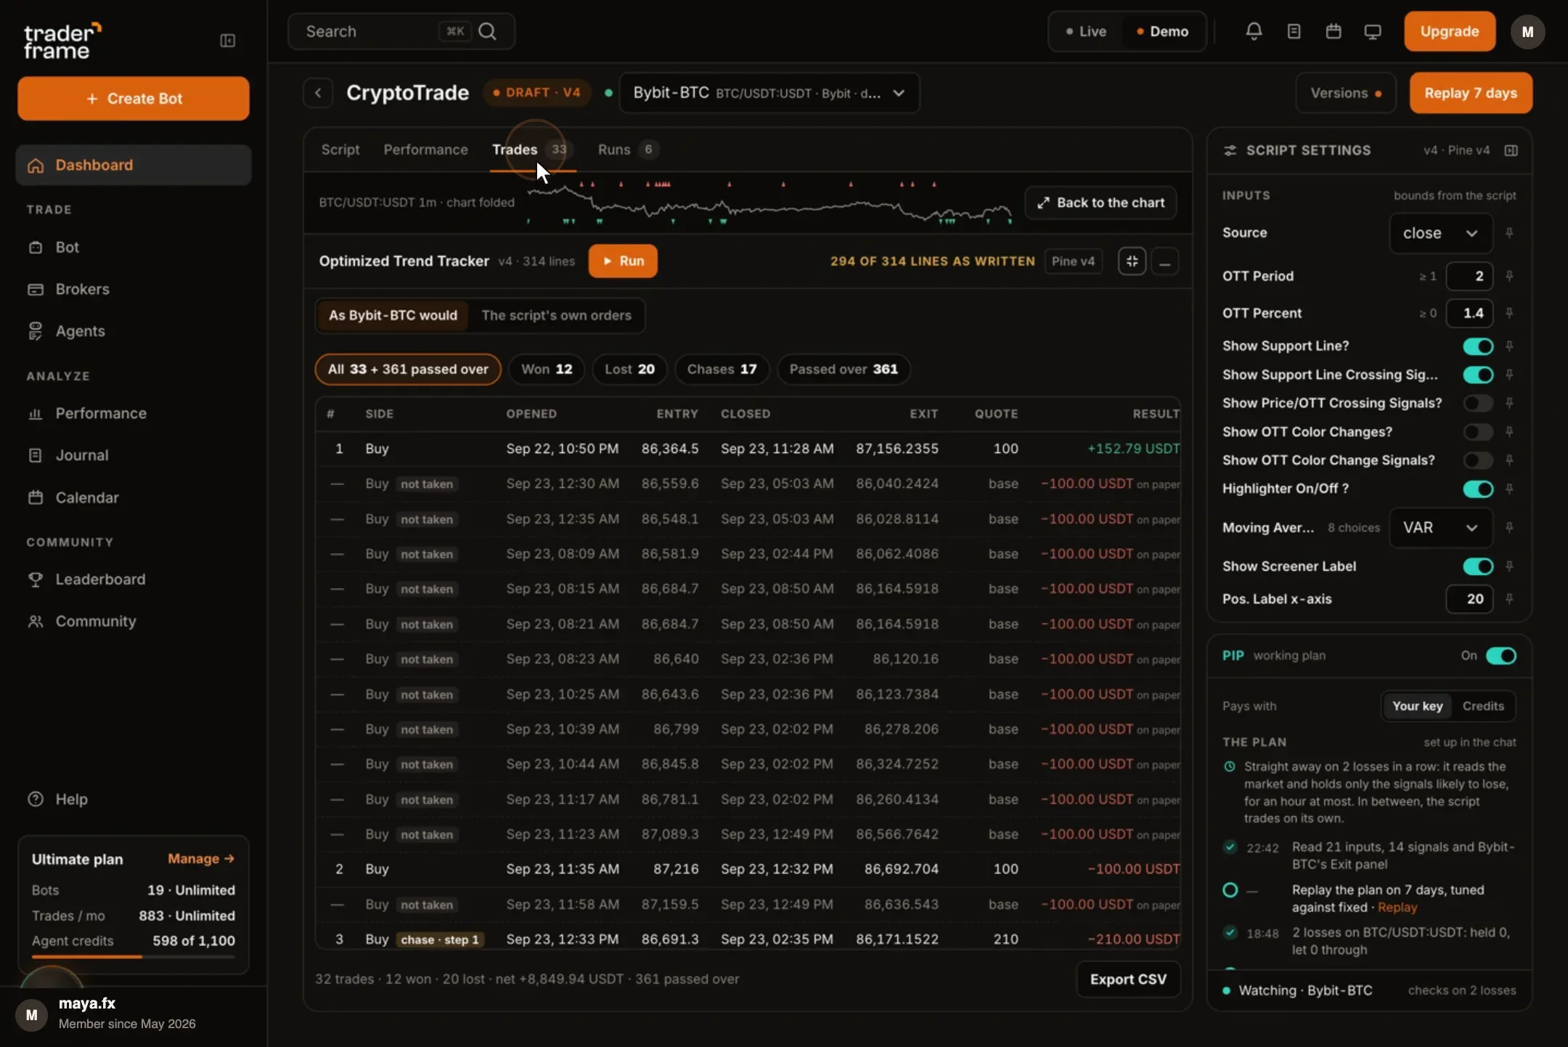1568x1047 pixels.
Task: Open the Versions menu
Action: tap(1345, 93)
